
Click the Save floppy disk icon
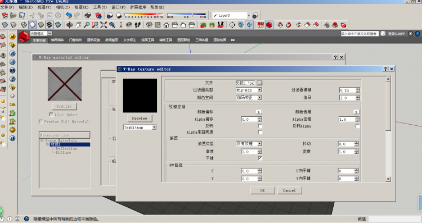22,15
